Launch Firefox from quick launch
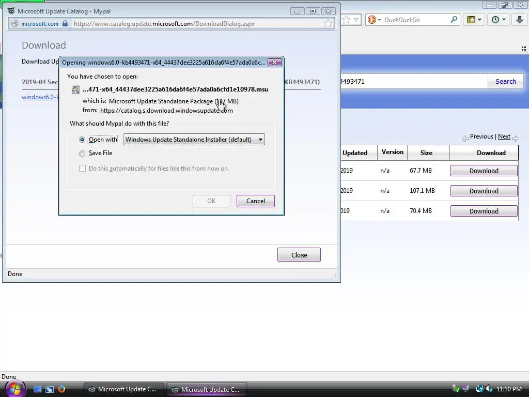Viewport: 529px width, 397px height. click(61, 389)
